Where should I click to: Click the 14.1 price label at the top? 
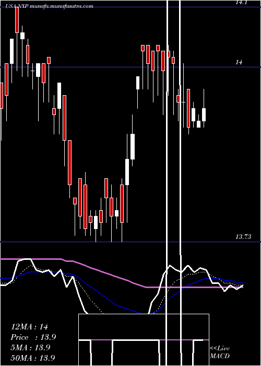[x=242, y=3]
